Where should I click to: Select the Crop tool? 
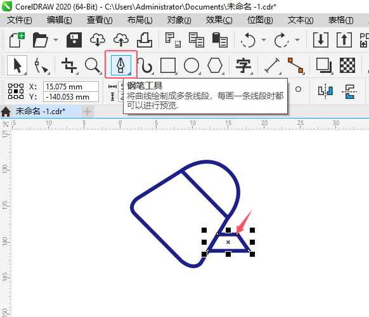[69, 65]
